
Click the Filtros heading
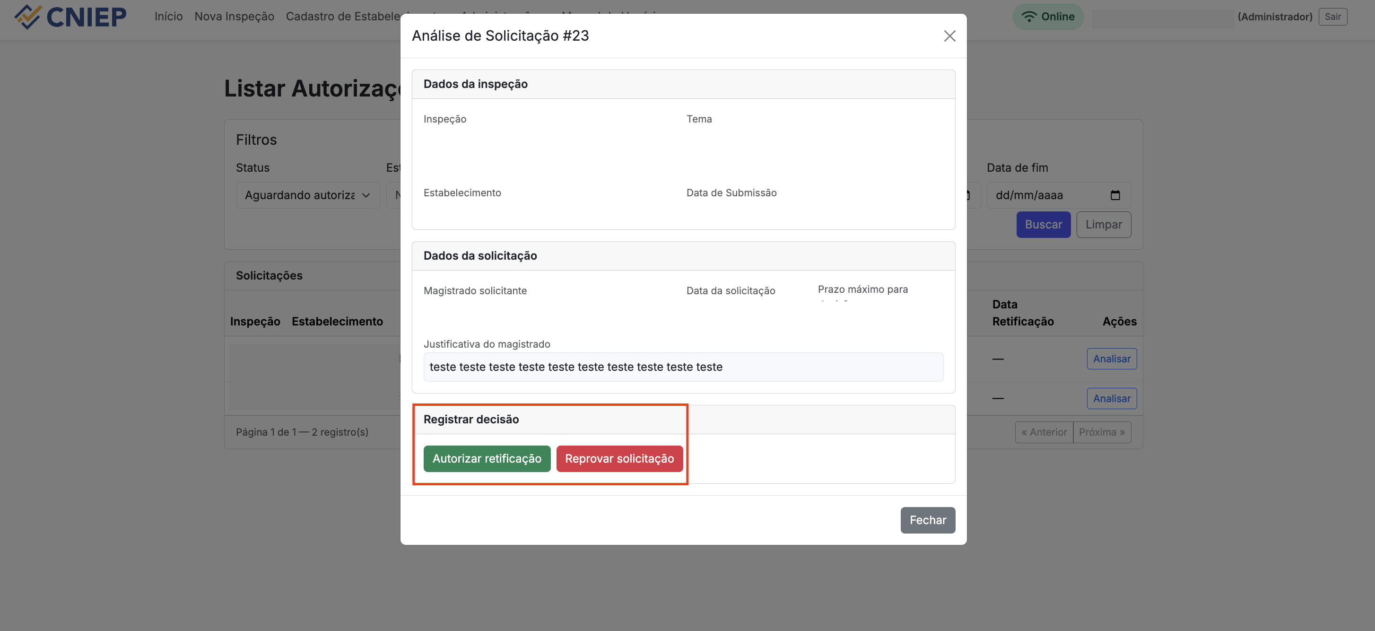click(256, 140)
